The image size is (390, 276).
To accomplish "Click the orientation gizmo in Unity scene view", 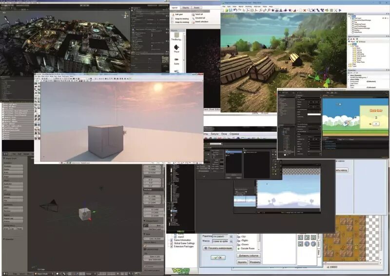I will (x=124, y=15).
